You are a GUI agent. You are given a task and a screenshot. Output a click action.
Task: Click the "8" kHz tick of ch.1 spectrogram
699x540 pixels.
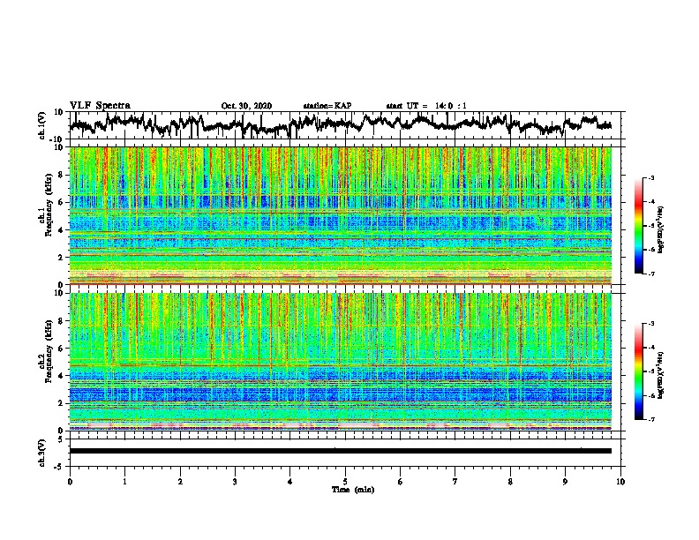[62, 175]
